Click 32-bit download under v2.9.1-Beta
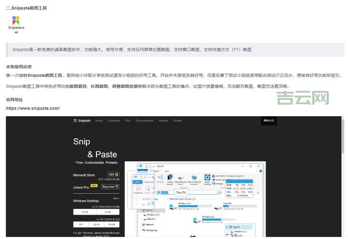This screenshot has height=239, width=348. [85, 212]
